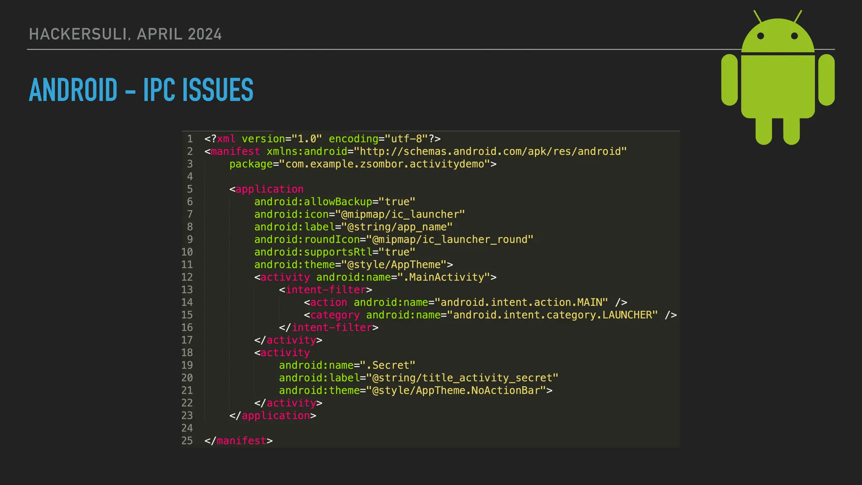Click the android:allowBackup="true" line

pyautogui.click(x=335, y=202)
